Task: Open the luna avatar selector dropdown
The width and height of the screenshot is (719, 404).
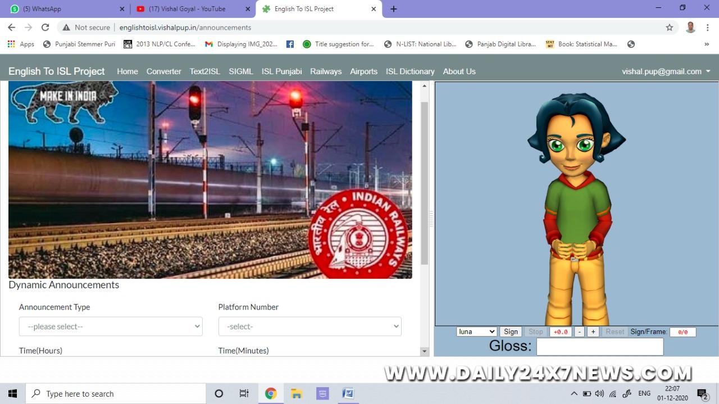Action: 476,332
